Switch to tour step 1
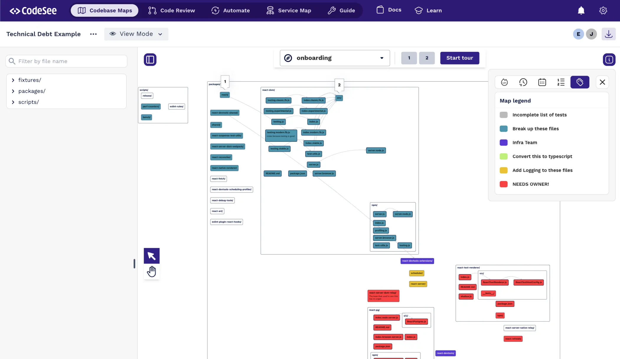620x359 pixels. pyautogui.click(x=409, y=57)
